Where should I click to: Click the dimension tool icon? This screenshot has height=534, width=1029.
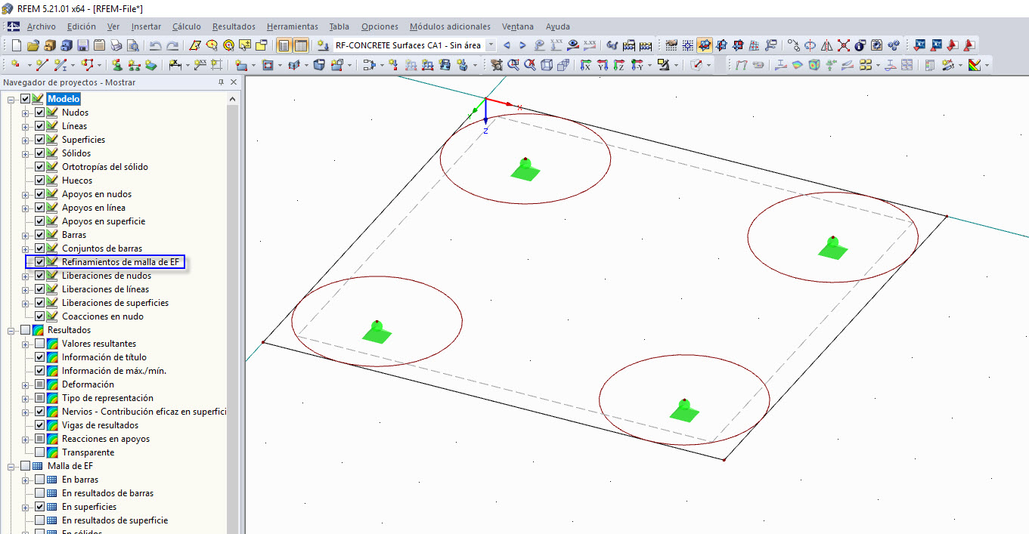click(175, 65)
